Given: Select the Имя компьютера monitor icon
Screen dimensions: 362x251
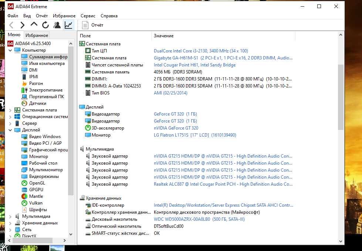Looking at the screenshot, I should pos(24,63).
